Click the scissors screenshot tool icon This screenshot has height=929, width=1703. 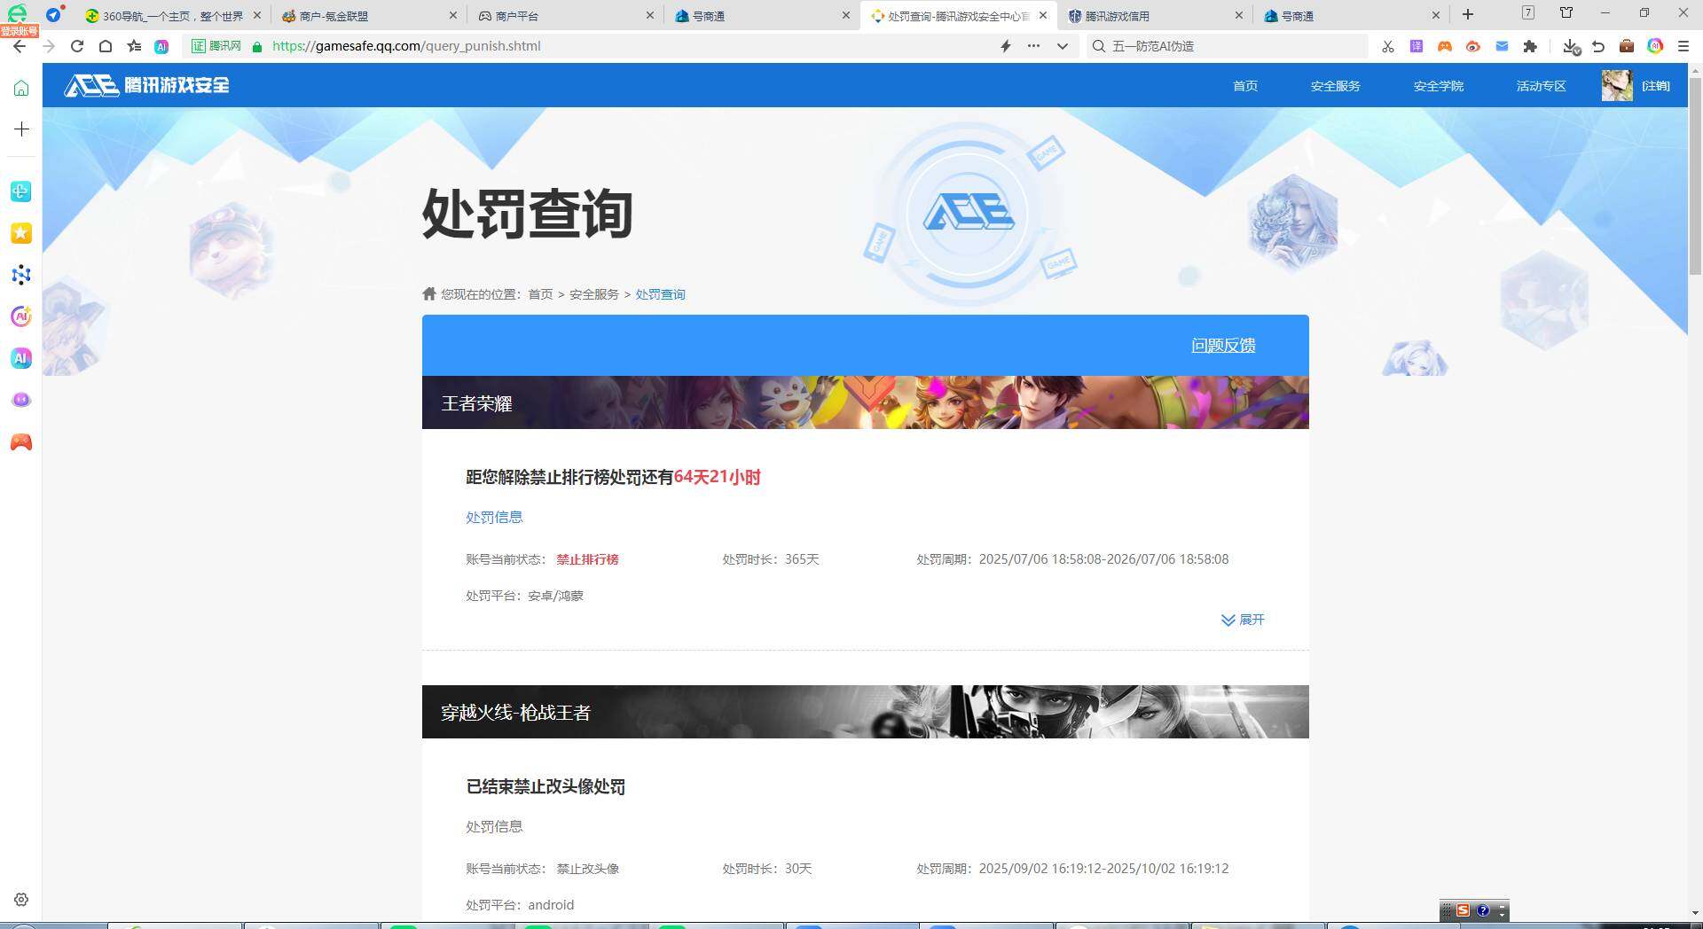click(x=1388, y=46)
